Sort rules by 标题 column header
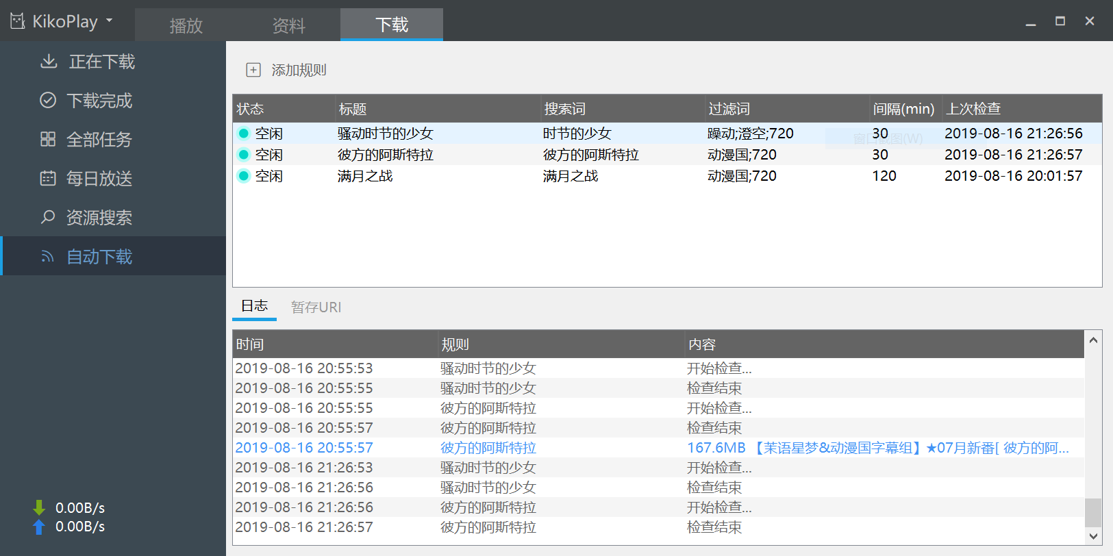Viewport: 1113px width, 556px height. coord(438,109)
